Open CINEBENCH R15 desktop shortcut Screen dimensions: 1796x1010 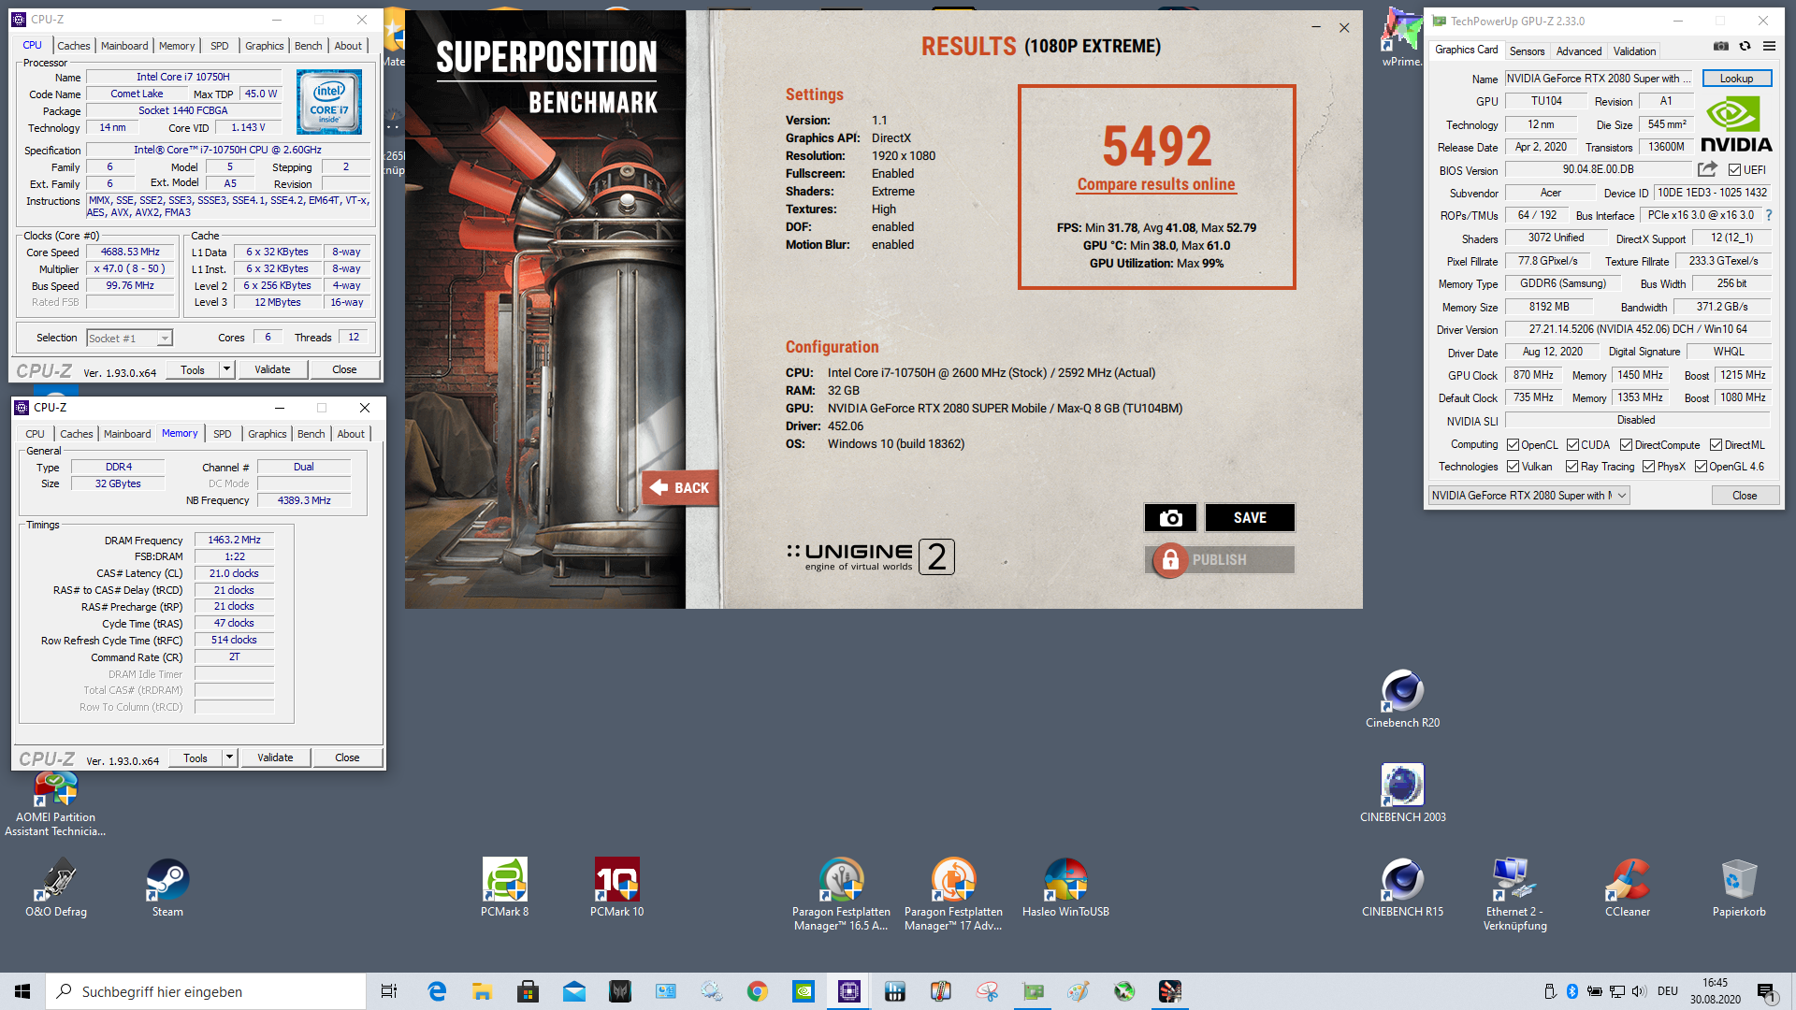pos(1402,887)
